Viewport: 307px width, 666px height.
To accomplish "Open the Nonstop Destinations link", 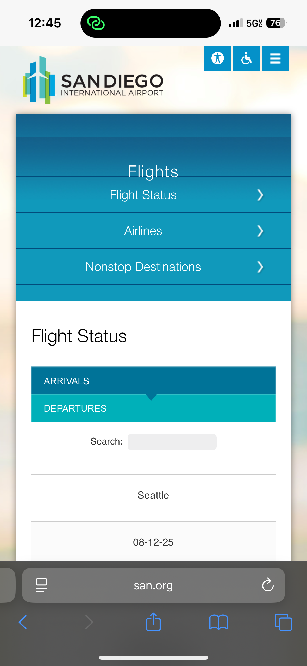I will coord(143,267).
